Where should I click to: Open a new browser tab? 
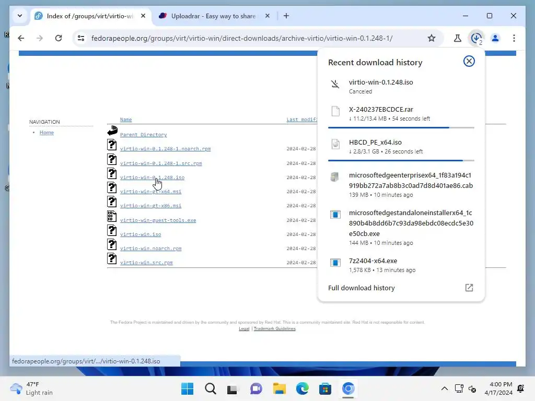pos(286,16)
